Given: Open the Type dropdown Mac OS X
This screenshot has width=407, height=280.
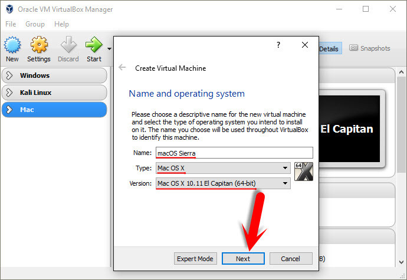Looking at the screenshot, I should [223, 168].
